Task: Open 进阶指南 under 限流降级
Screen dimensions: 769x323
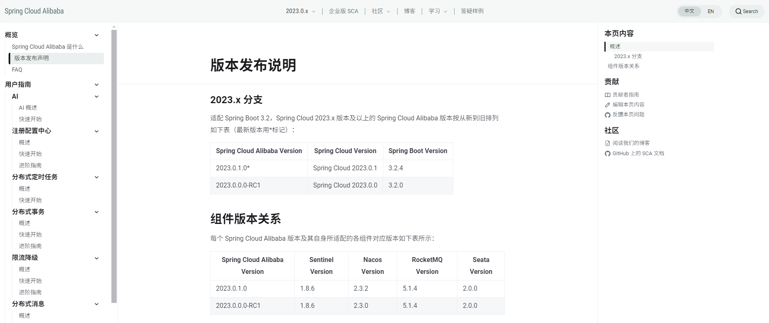Action: coord(30,292)
